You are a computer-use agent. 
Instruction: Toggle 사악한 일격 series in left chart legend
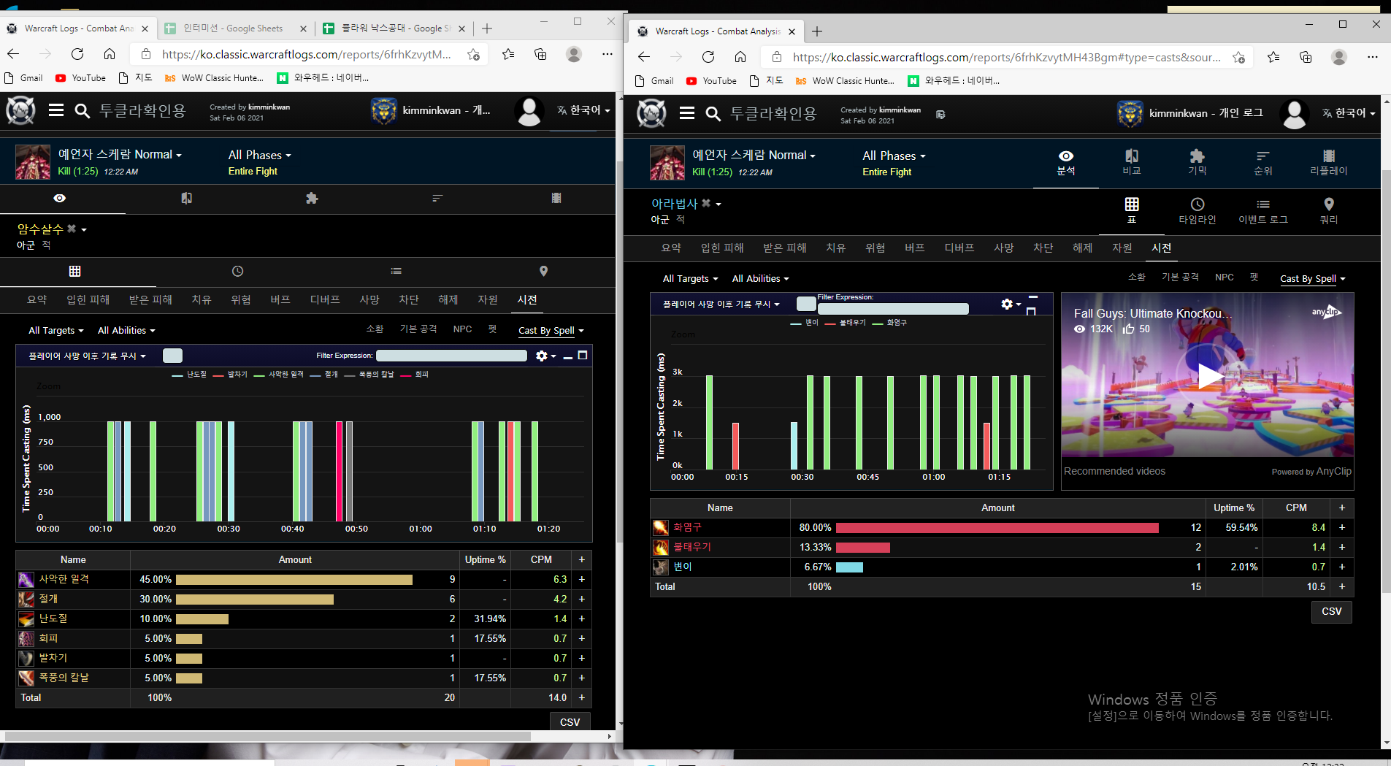coord(279,374)
